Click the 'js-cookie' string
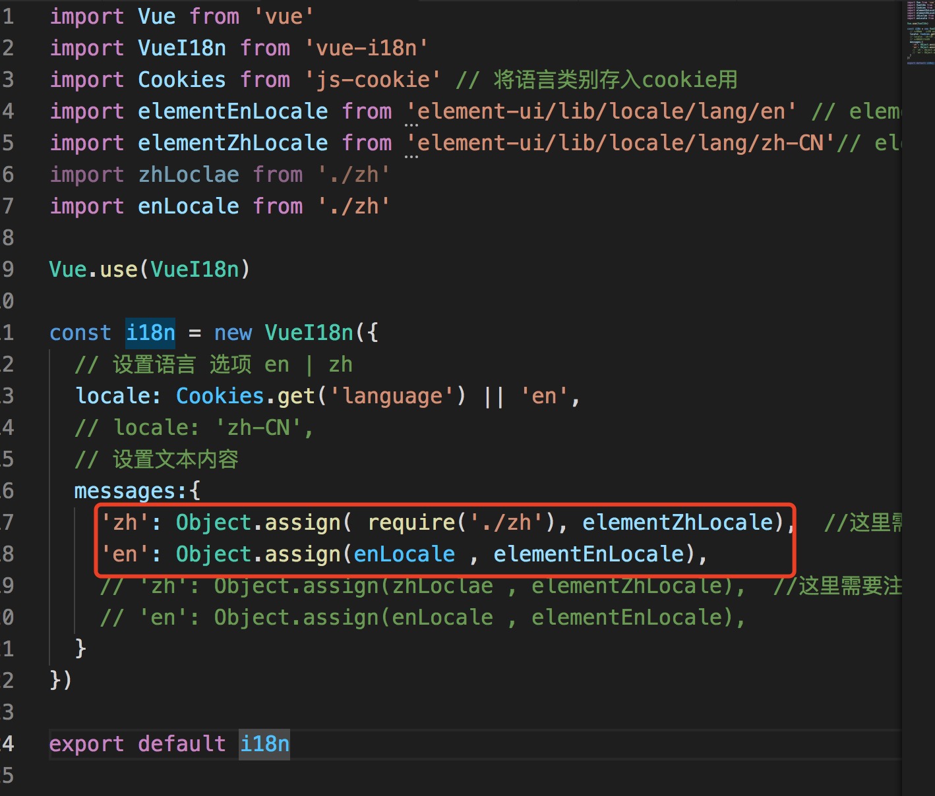The width and height of the screenshot is (935, 796). click(x=373, y=80)
